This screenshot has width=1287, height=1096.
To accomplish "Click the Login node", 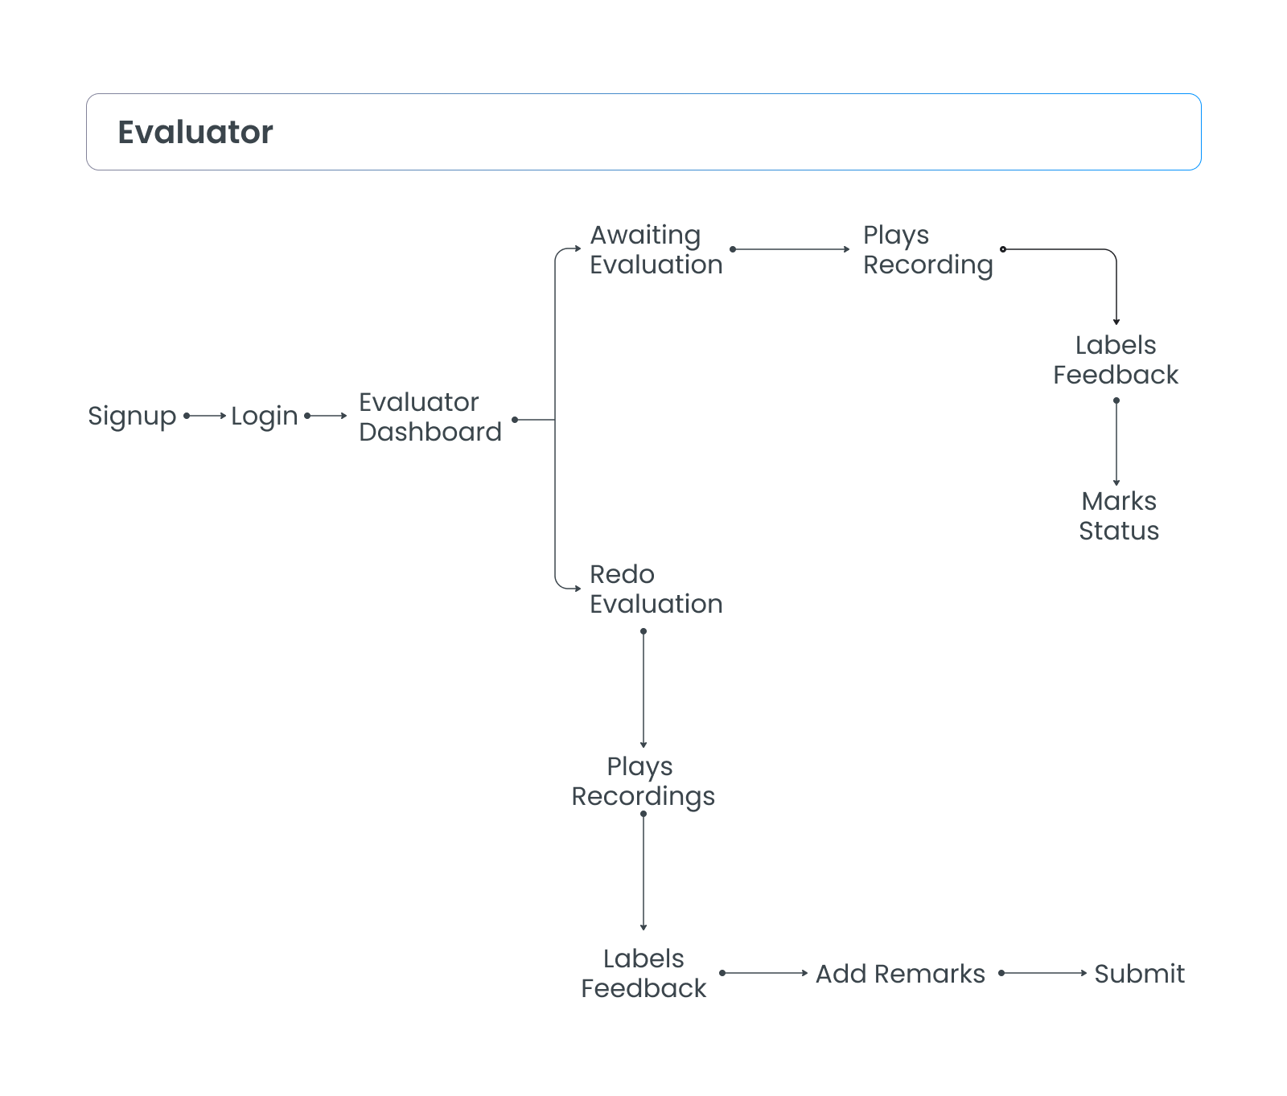I will [x=264, y=416].
